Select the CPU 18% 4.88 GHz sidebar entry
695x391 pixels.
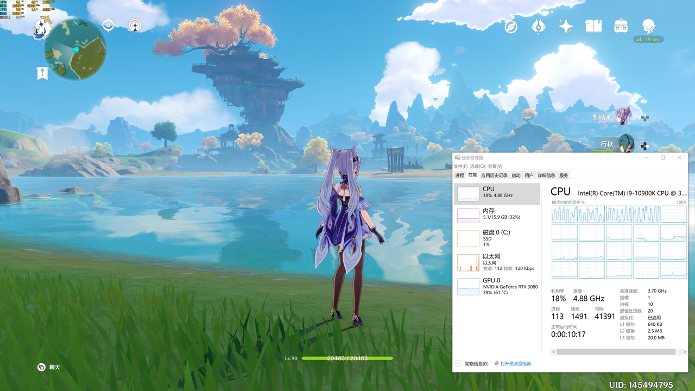click(497, 193)
